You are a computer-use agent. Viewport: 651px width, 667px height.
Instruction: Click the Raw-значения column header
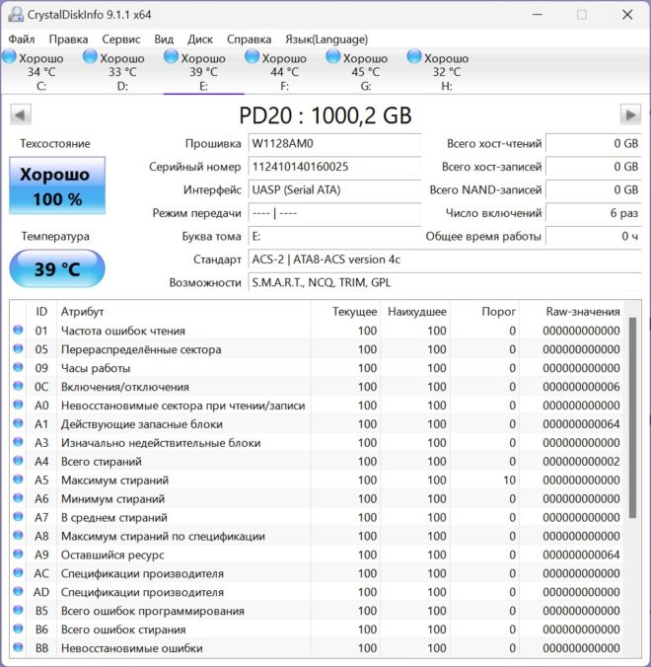point(571,312)
